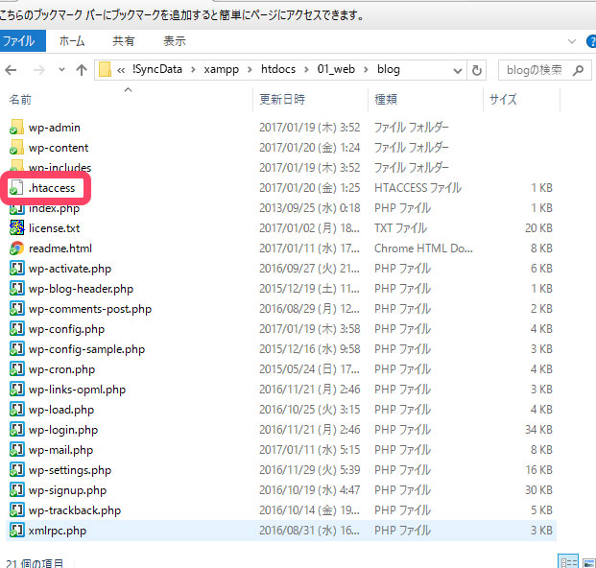The image size is (596, 568).
Task: Sort by the 種類 column header
Action: (x=386, y=100)
